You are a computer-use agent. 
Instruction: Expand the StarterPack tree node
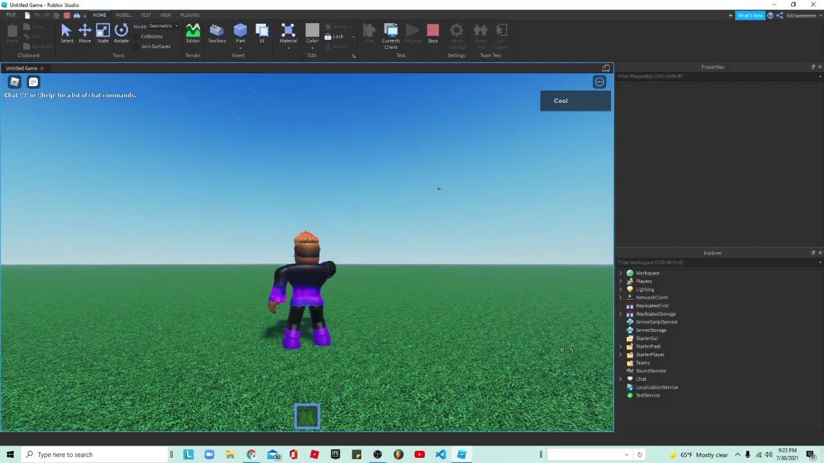[x=621, y=347]
